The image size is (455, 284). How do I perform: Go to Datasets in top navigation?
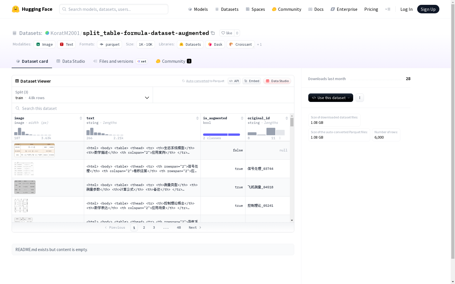pyautogui.click(x=227, y=9)
